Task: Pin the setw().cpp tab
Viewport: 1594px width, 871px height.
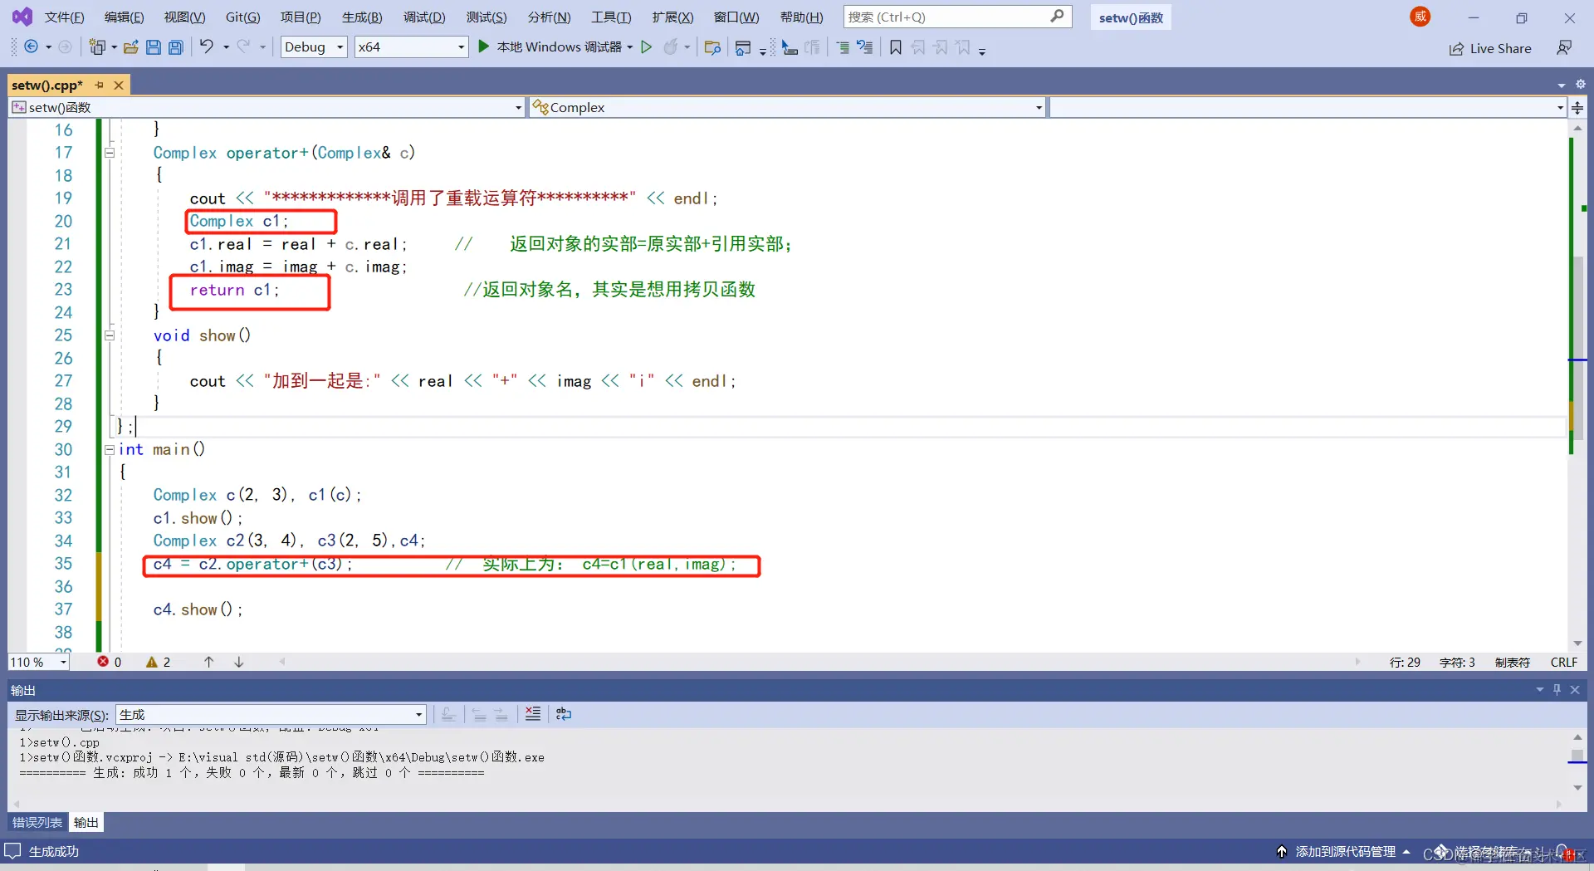Action: coord(100,85)
